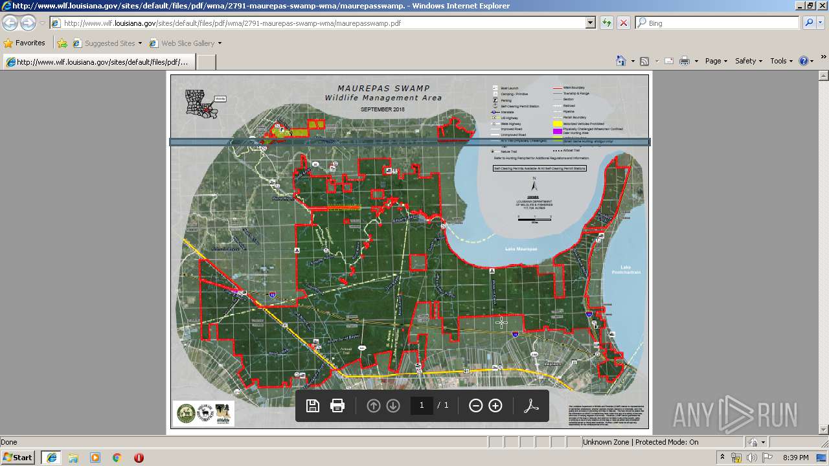
Task: Stop loading with the red X icon
Action: 624,23
